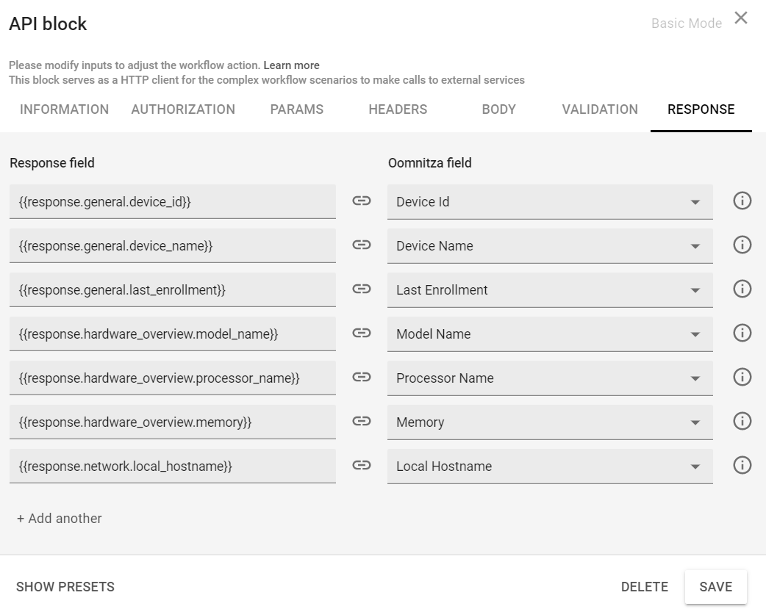Click Add another to create a new mapping
Screen dimensions: 766x609
[x=59, y=519]
